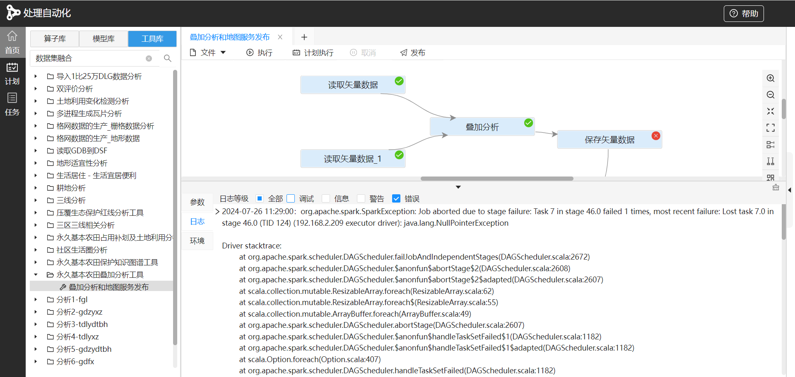795x377 pixels.
Task: Add a new tab with plus icon
Action: [304, 37]
